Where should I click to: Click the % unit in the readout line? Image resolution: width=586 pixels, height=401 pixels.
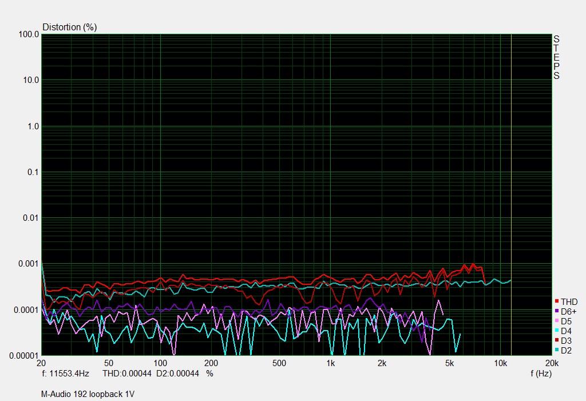(x=209, y=374)
